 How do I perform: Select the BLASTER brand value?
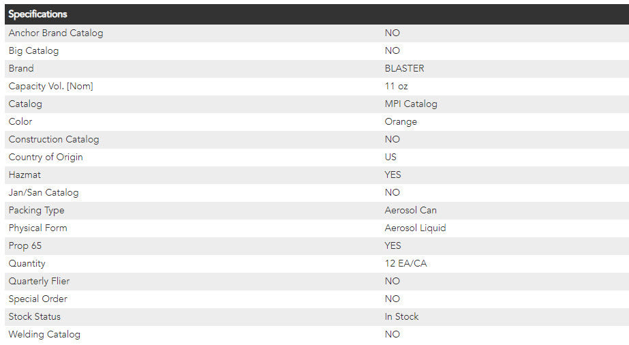(404, 68)
